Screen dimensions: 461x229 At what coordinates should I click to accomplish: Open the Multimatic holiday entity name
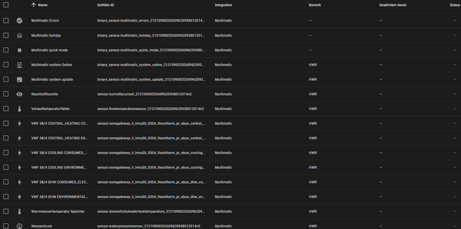coord(46,36)
